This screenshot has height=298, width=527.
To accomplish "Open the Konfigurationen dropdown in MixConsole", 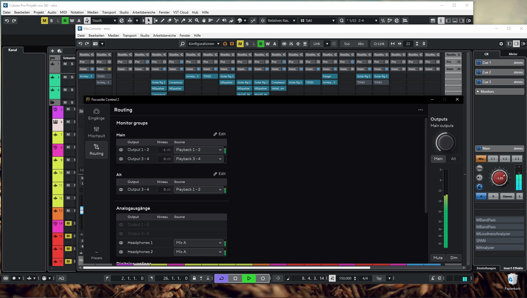I will 204,44.
